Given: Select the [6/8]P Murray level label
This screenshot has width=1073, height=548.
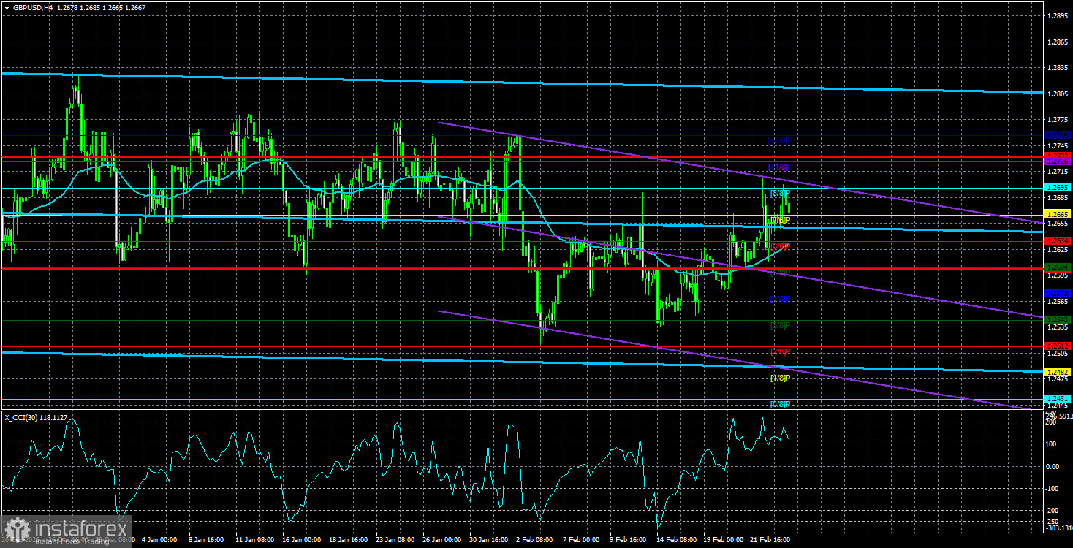Looking at the screenshot, I should [780, 246].
